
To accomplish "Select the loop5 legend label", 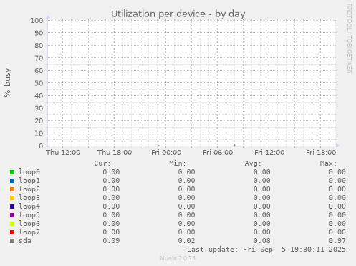I will (x=29, y=215).
